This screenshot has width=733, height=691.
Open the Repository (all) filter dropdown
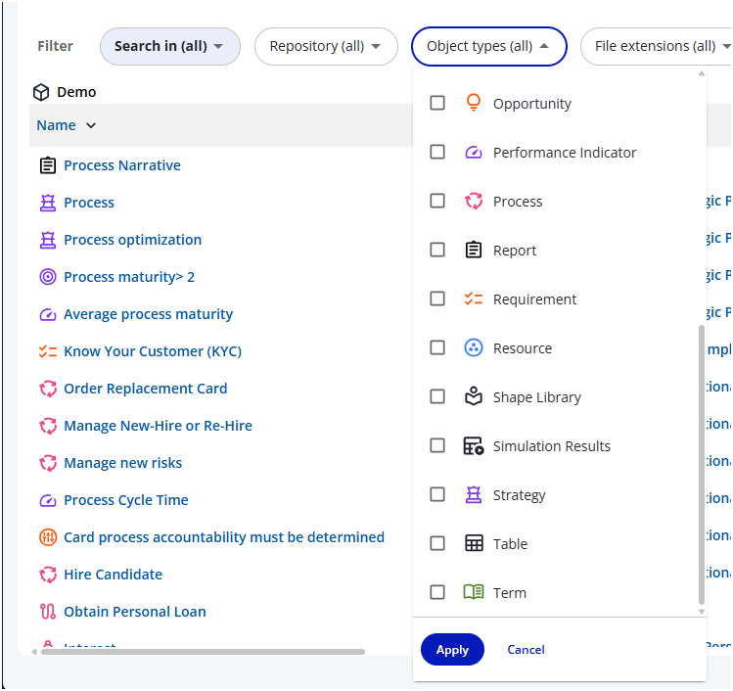click(326, 46)
